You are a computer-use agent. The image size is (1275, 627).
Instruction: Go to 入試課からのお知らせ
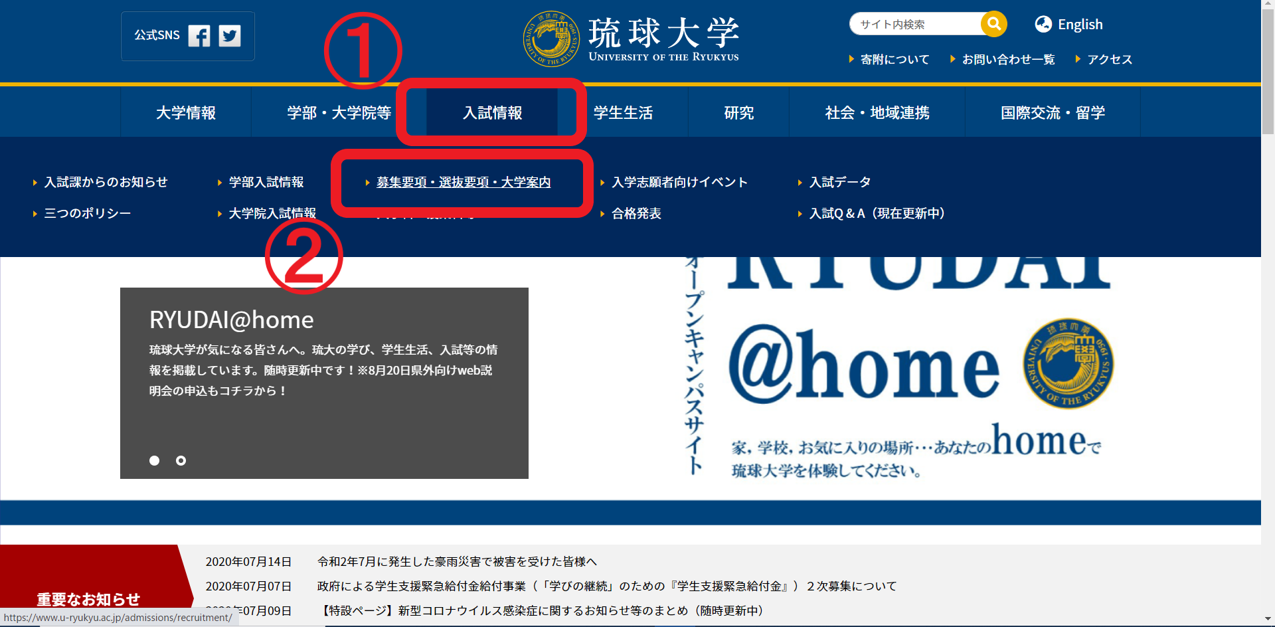(106, 182)
